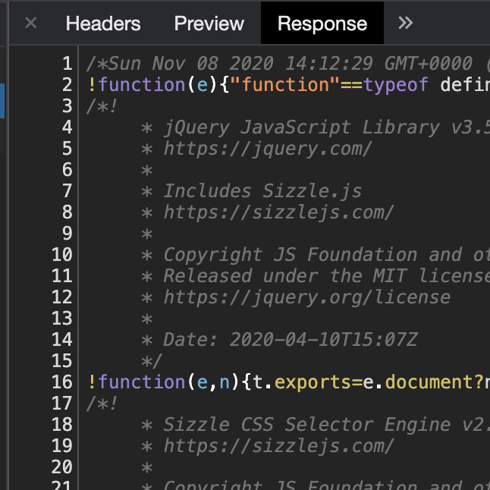Click line number 10 in gutter
Screen dimensions: 490x490
click(x=62, y=254)
